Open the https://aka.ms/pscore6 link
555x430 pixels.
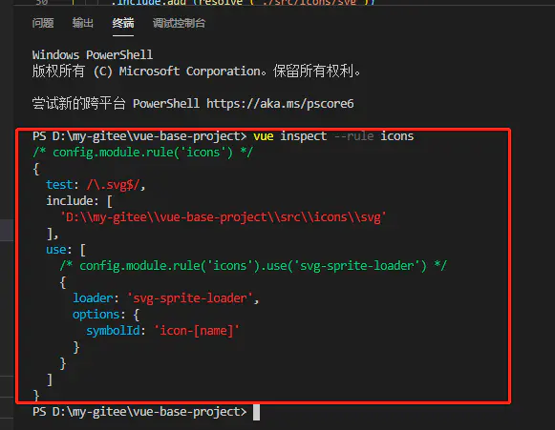[280, 104]
